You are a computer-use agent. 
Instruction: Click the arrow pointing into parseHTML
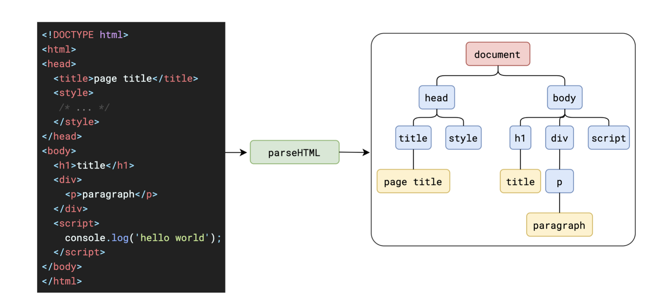click(236, 152)
